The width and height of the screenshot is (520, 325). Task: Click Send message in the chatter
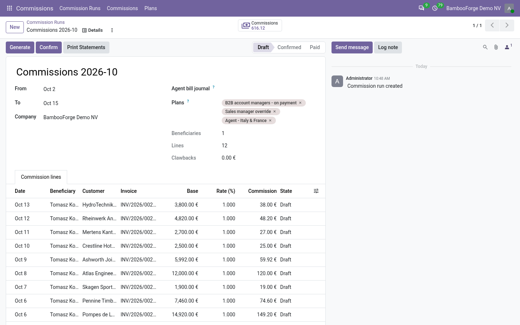pos(352,47)
